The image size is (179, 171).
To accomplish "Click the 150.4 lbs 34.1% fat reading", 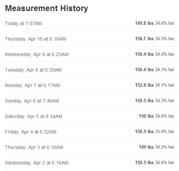I will pos(155,70).
